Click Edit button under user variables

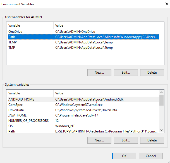(126, 72)
